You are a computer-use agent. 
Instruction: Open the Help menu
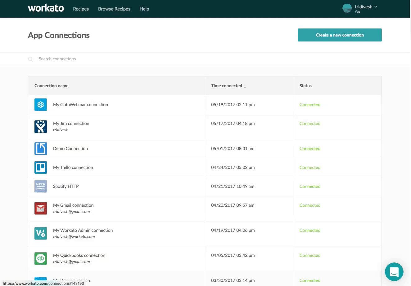click(x=144, y=9)
